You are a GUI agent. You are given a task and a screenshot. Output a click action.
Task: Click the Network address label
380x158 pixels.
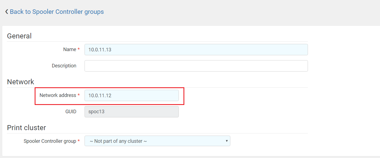click(x=58, y=96)
